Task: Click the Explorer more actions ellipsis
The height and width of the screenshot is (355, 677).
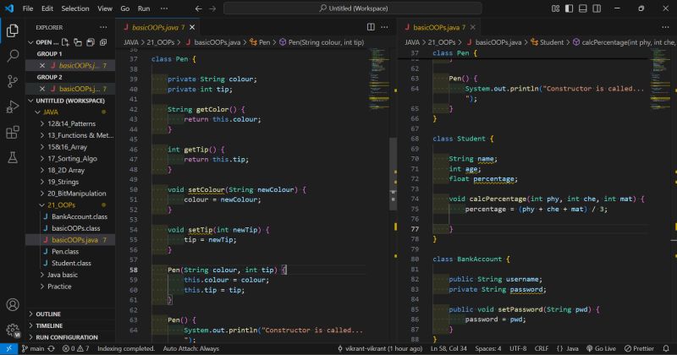Action: tap(103, 27)
